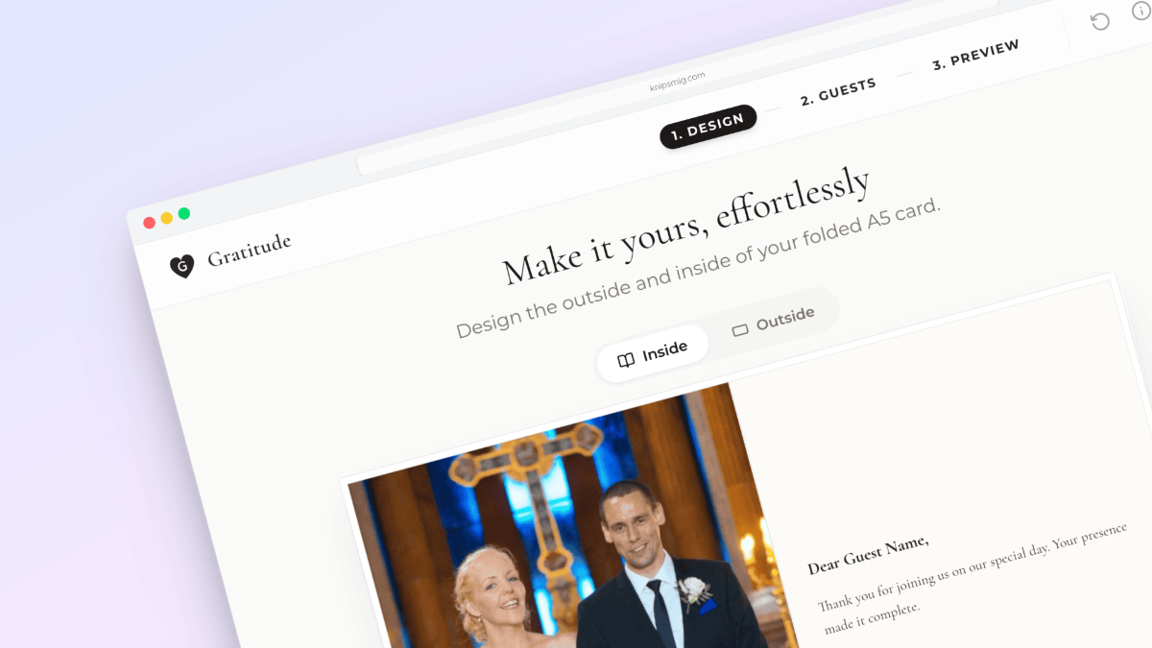
Task: Open the info circle icon
Action: point(1141,10)
